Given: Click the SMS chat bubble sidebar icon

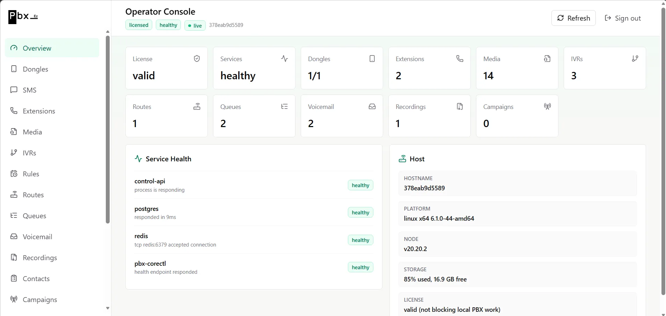Looking at the screenshot, I should [x=14, y=90].
